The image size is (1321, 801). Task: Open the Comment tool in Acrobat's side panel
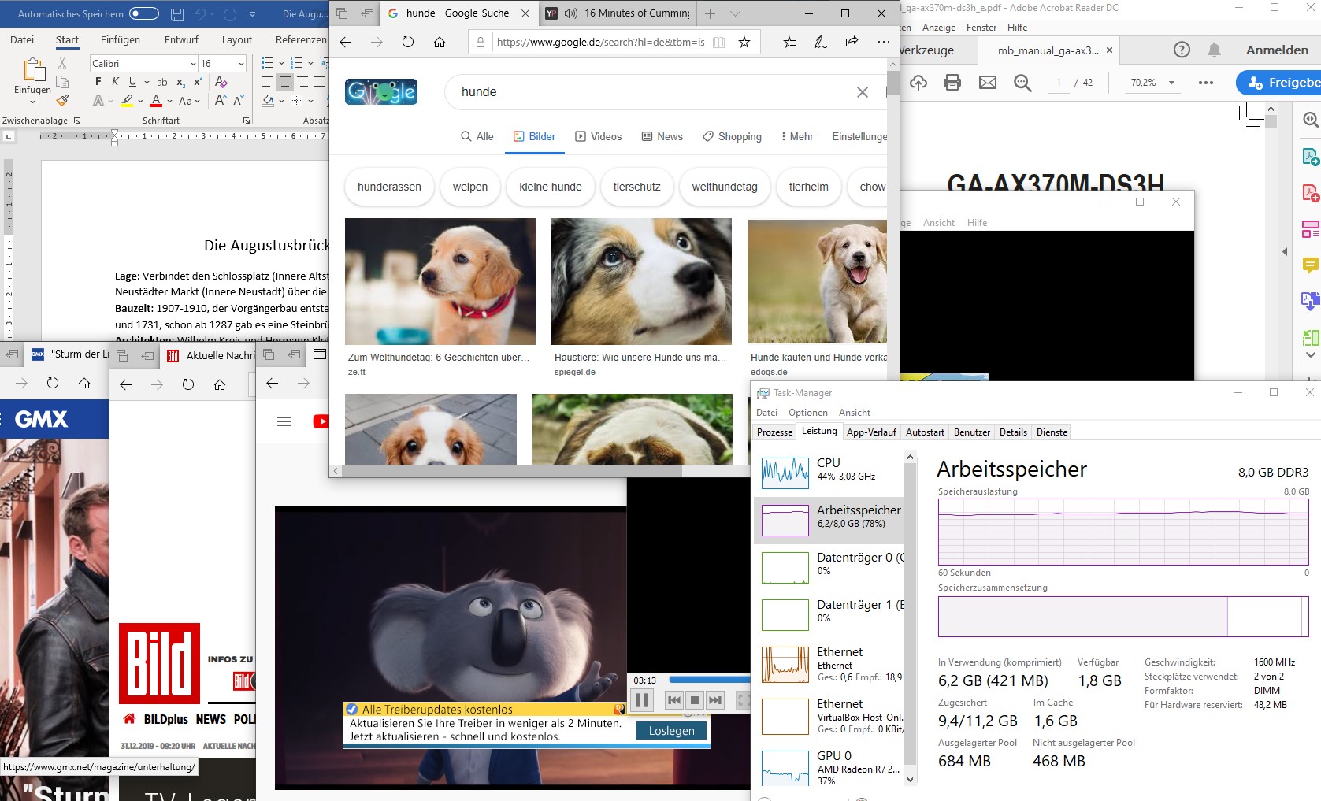click(x=1310, y=266)
